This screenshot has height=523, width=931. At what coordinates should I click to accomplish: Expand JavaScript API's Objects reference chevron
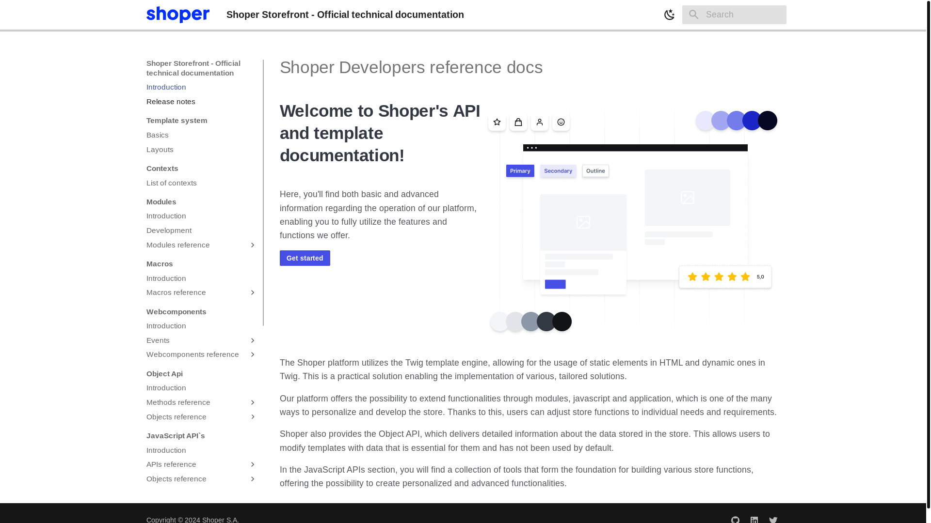point(252,479)
